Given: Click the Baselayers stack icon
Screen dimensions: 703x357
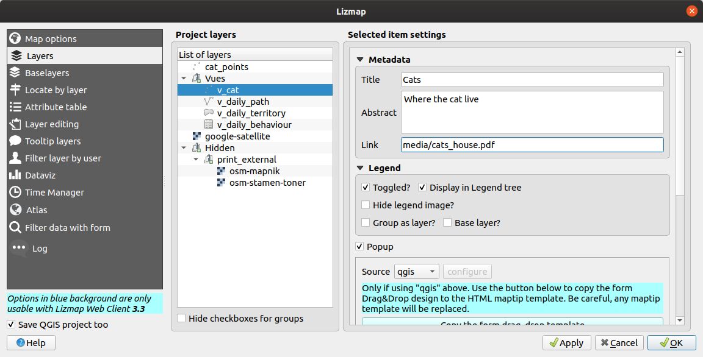Looking at the screenshot, I should (x=15, y=72).
